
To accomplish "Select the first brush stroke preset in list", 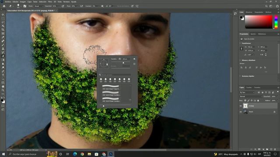I will [111, 87].
